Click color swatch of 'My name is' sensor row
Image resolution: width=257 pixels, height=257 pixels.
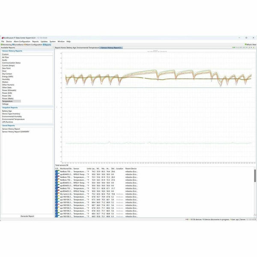59,194
